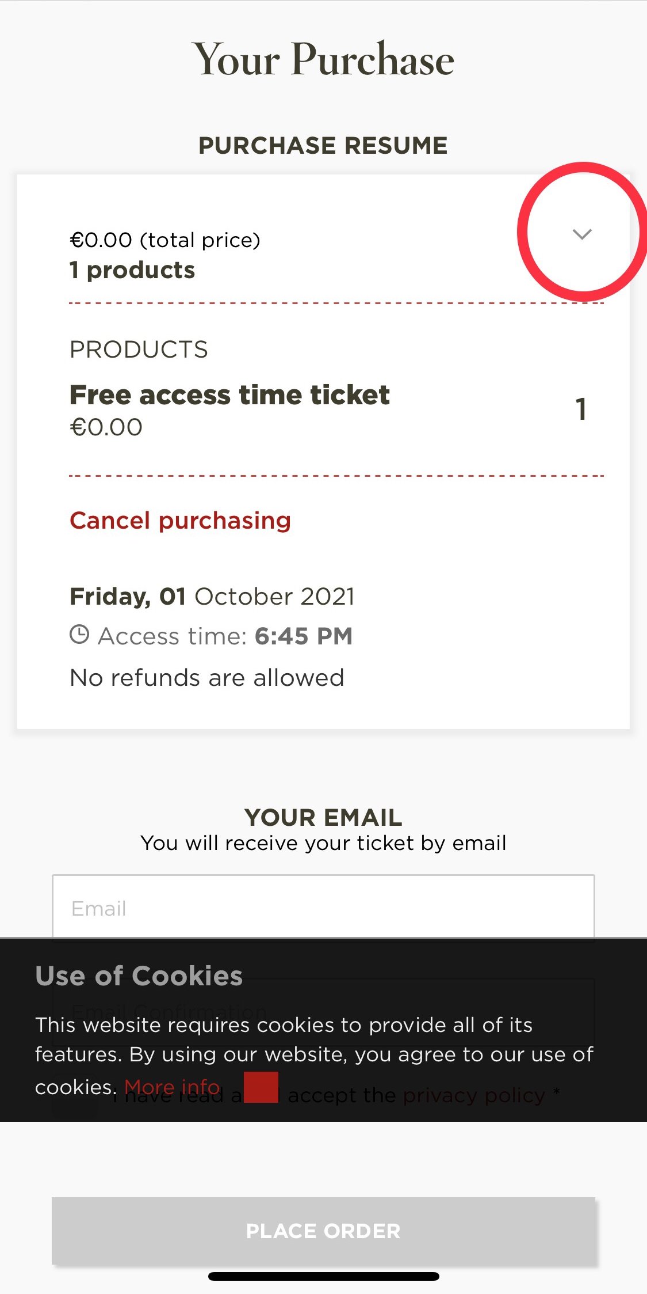This screenshot has height=1294, width=647.
Task: Click the Your Purchase page title
Action: [x=323, y=59]
